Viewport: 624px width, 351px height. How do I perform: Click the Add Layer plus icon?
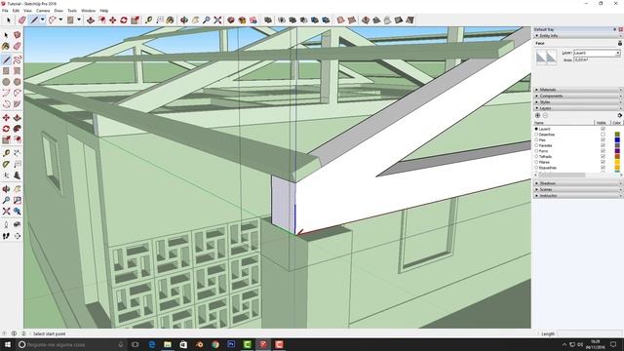537,115
